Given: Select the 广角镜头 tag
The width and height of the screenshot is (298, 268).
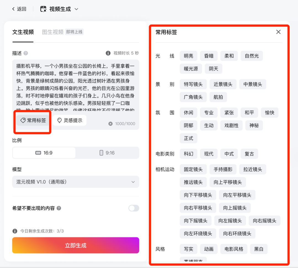Looking at the screenshot, I should pyautogui.click(x=193, y=97).
